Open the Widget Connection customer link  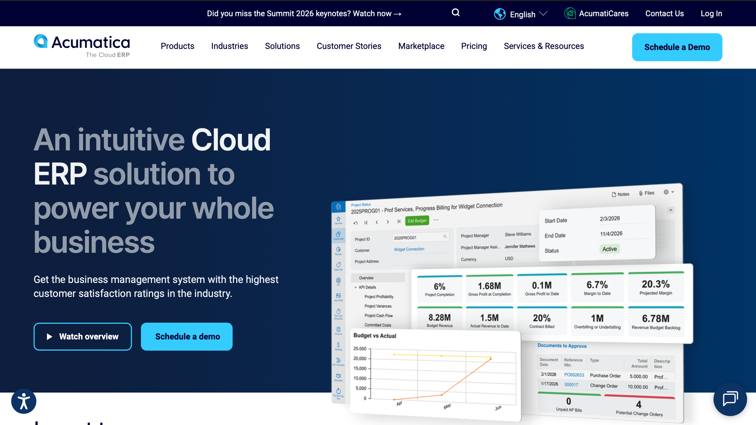[x=409, y=249]
